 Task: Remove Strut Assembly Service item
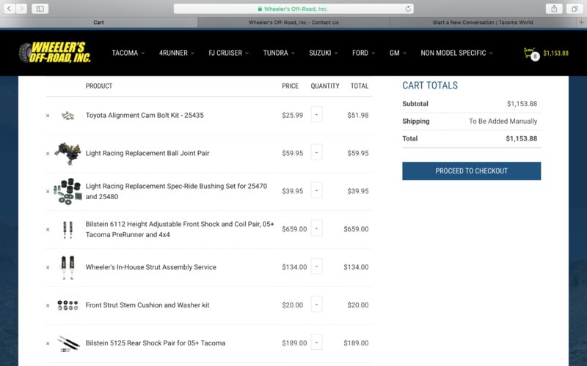pos(48,267)
